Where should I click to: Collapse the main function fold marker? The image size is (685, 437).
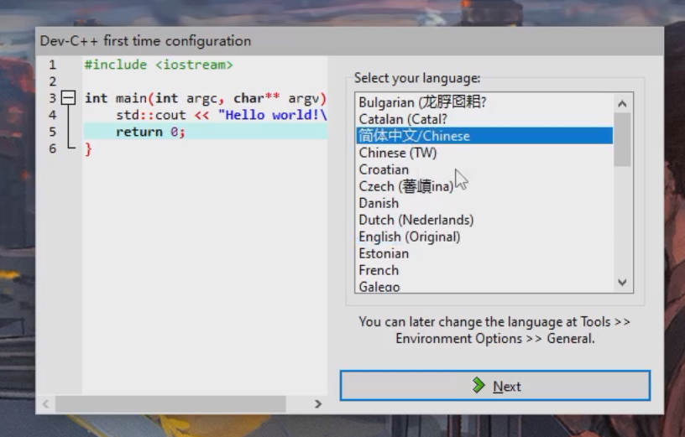68,98
